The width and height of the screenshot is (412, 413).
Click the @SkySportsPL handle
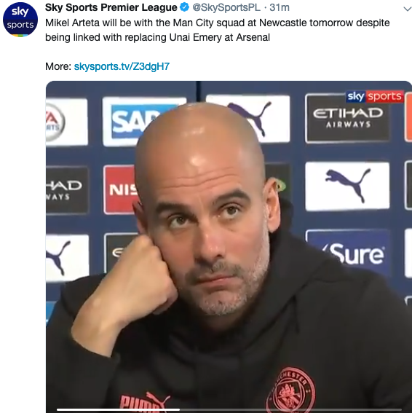(x=226, y=7)
